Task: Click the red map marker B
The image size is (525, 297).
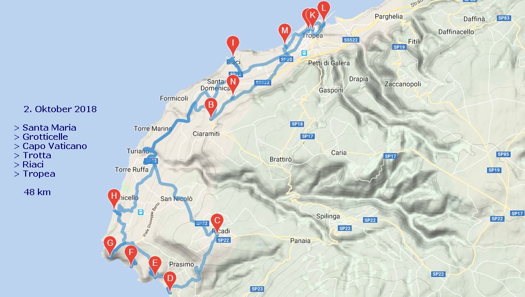Action: point(211,108)
